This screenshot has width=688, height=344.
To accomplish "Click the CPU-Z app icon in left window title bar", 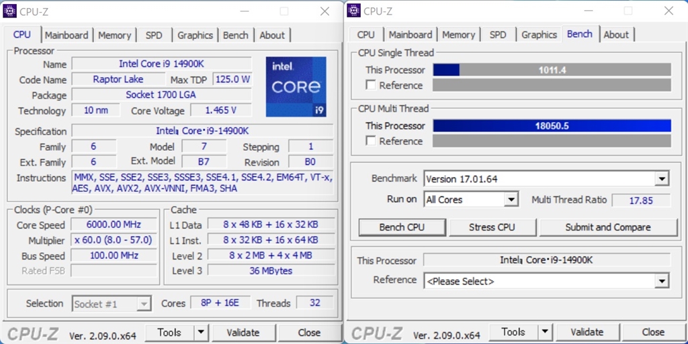I will tap(9, 11).
